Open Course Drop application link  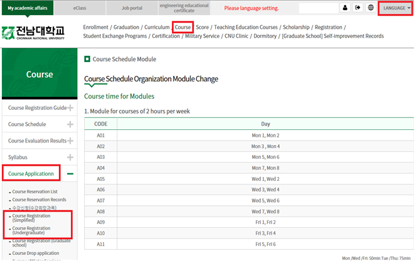pos(36,253)
